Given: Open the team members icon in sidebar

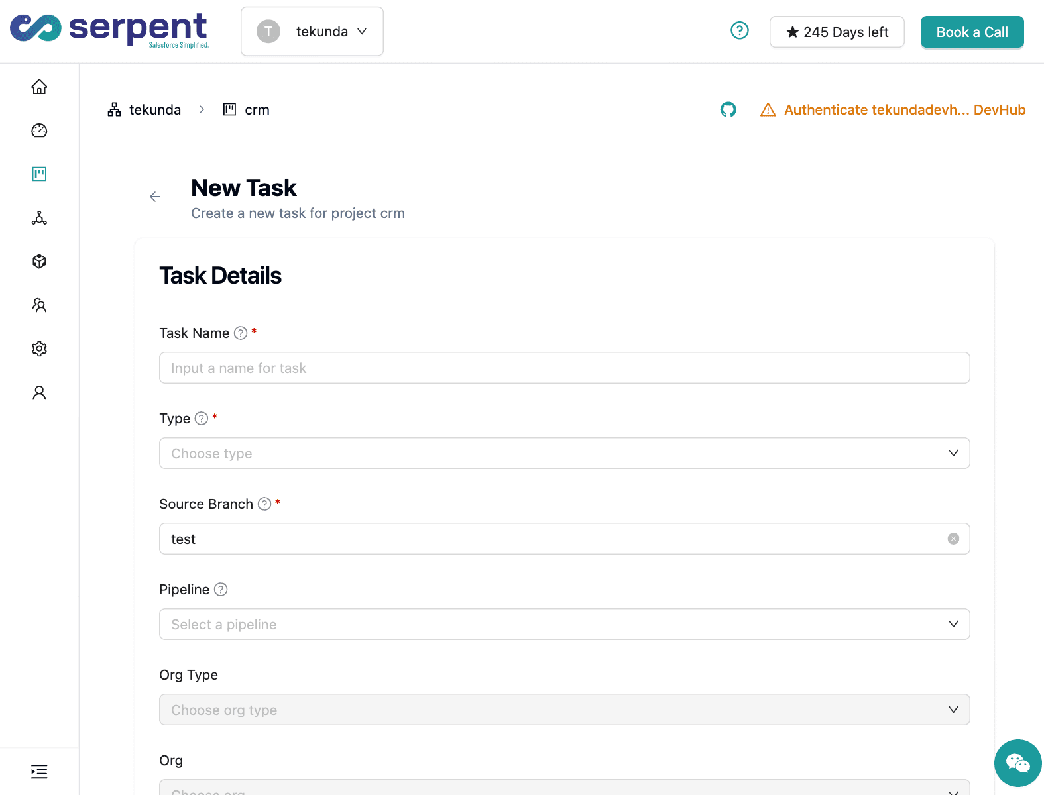Looking at the screenshot, I should pyautogui.click(x=39, y=305).
